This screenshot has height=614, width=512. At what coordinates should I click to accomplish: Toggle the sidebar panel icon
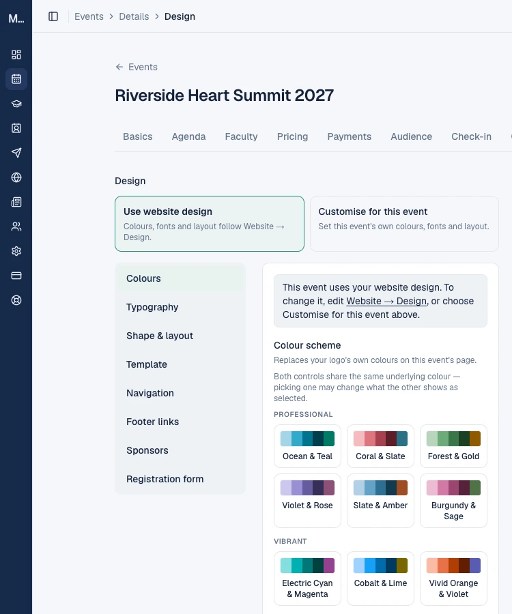[53, 16]
